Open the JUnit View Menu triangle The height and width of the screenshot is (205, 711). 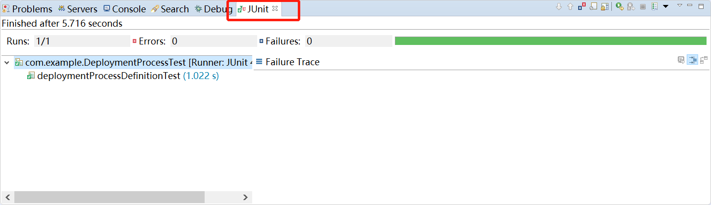click(x=680, y=5)
